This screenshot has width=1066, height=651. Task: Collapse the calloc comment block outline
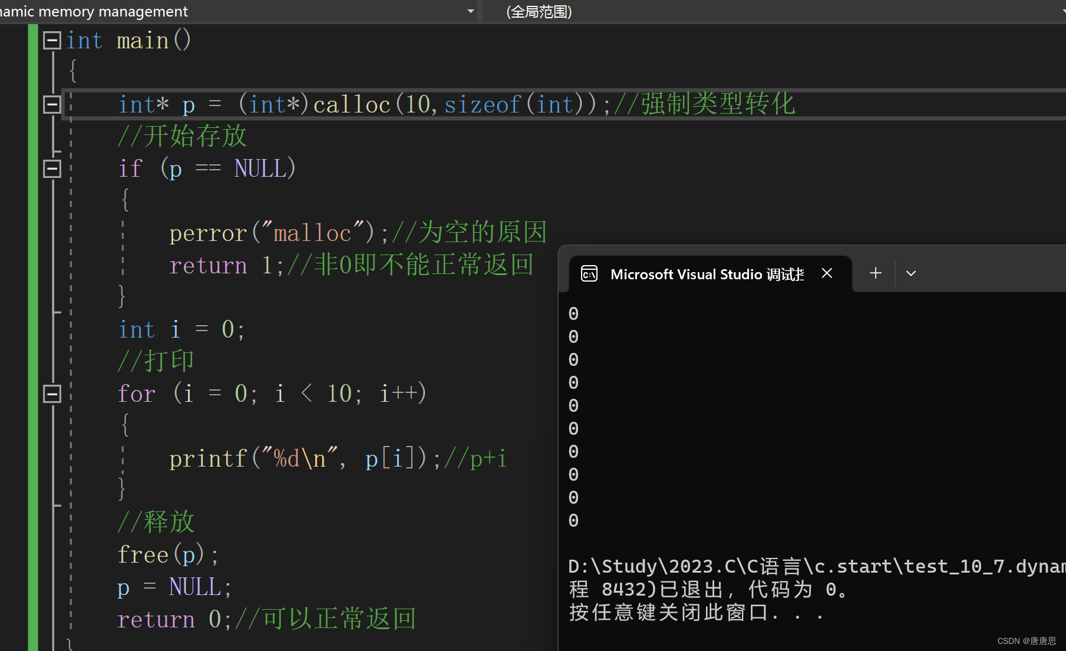[x=52, y=104]
